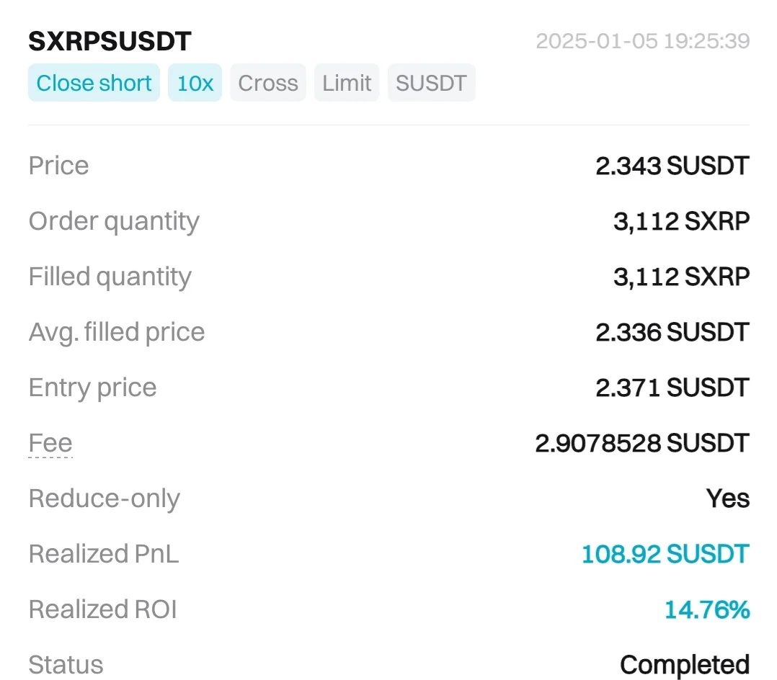
Task: Select the order quantity value 3,112 SXRP
Action: click(x=681, y=221)
